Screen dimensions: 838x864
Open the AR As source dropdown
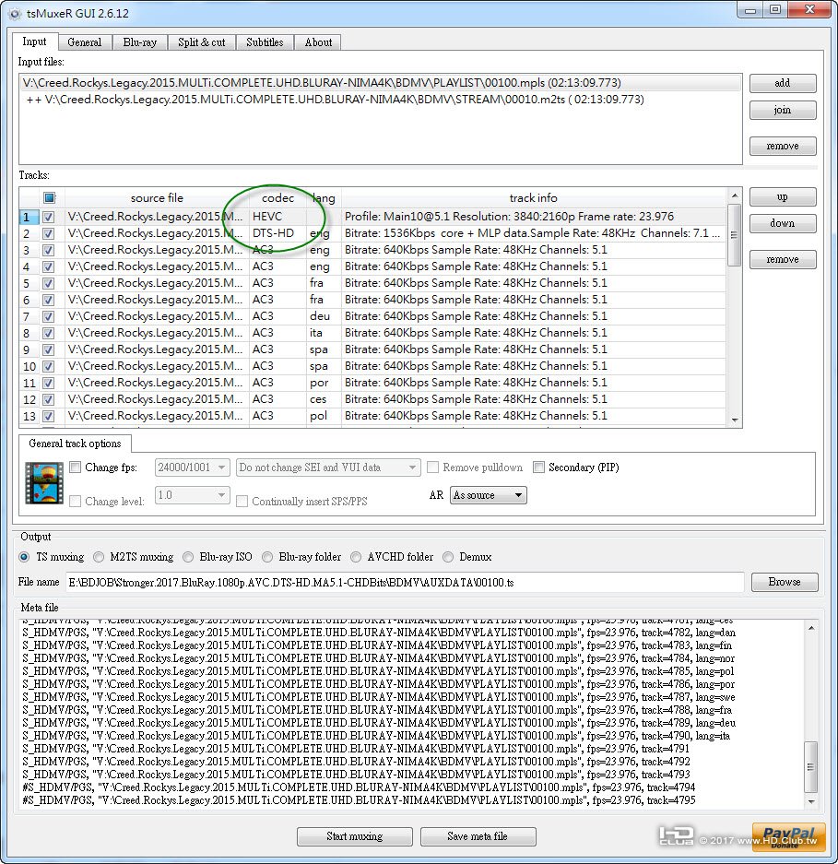(489, 495)
